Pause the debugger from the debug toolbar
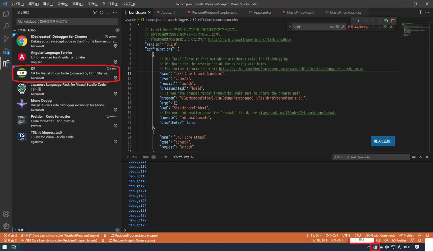This screenshot has height=251, width=433. [x=359, y=21]
